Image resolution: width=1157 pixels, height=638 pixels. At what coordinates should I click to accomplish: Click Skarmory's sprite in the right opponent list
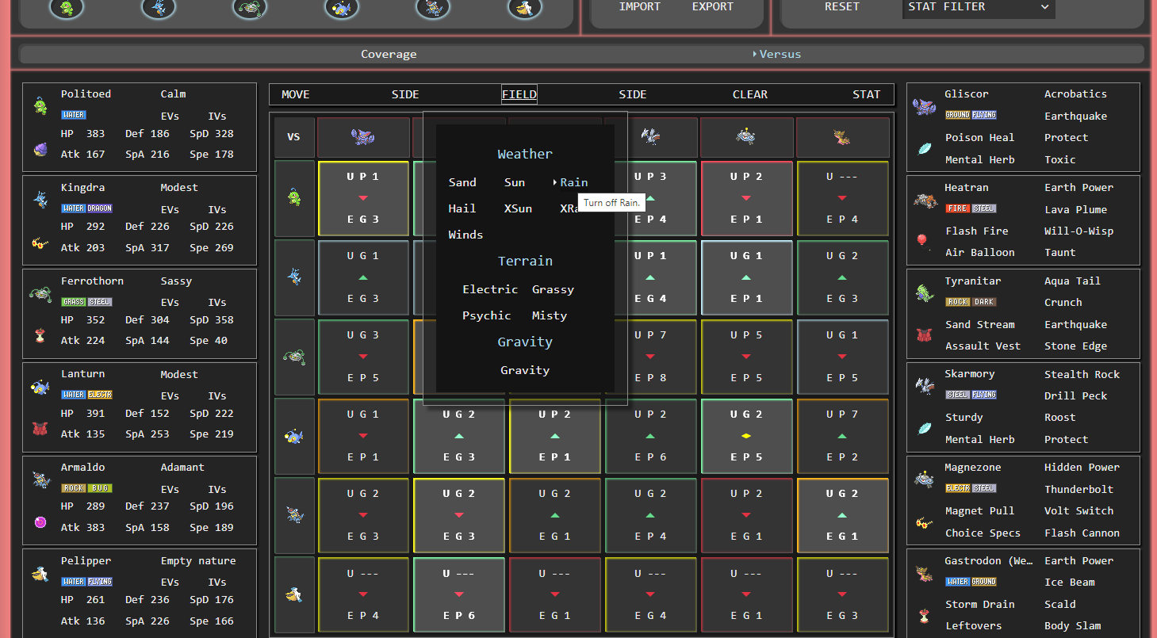pos(924,386)
